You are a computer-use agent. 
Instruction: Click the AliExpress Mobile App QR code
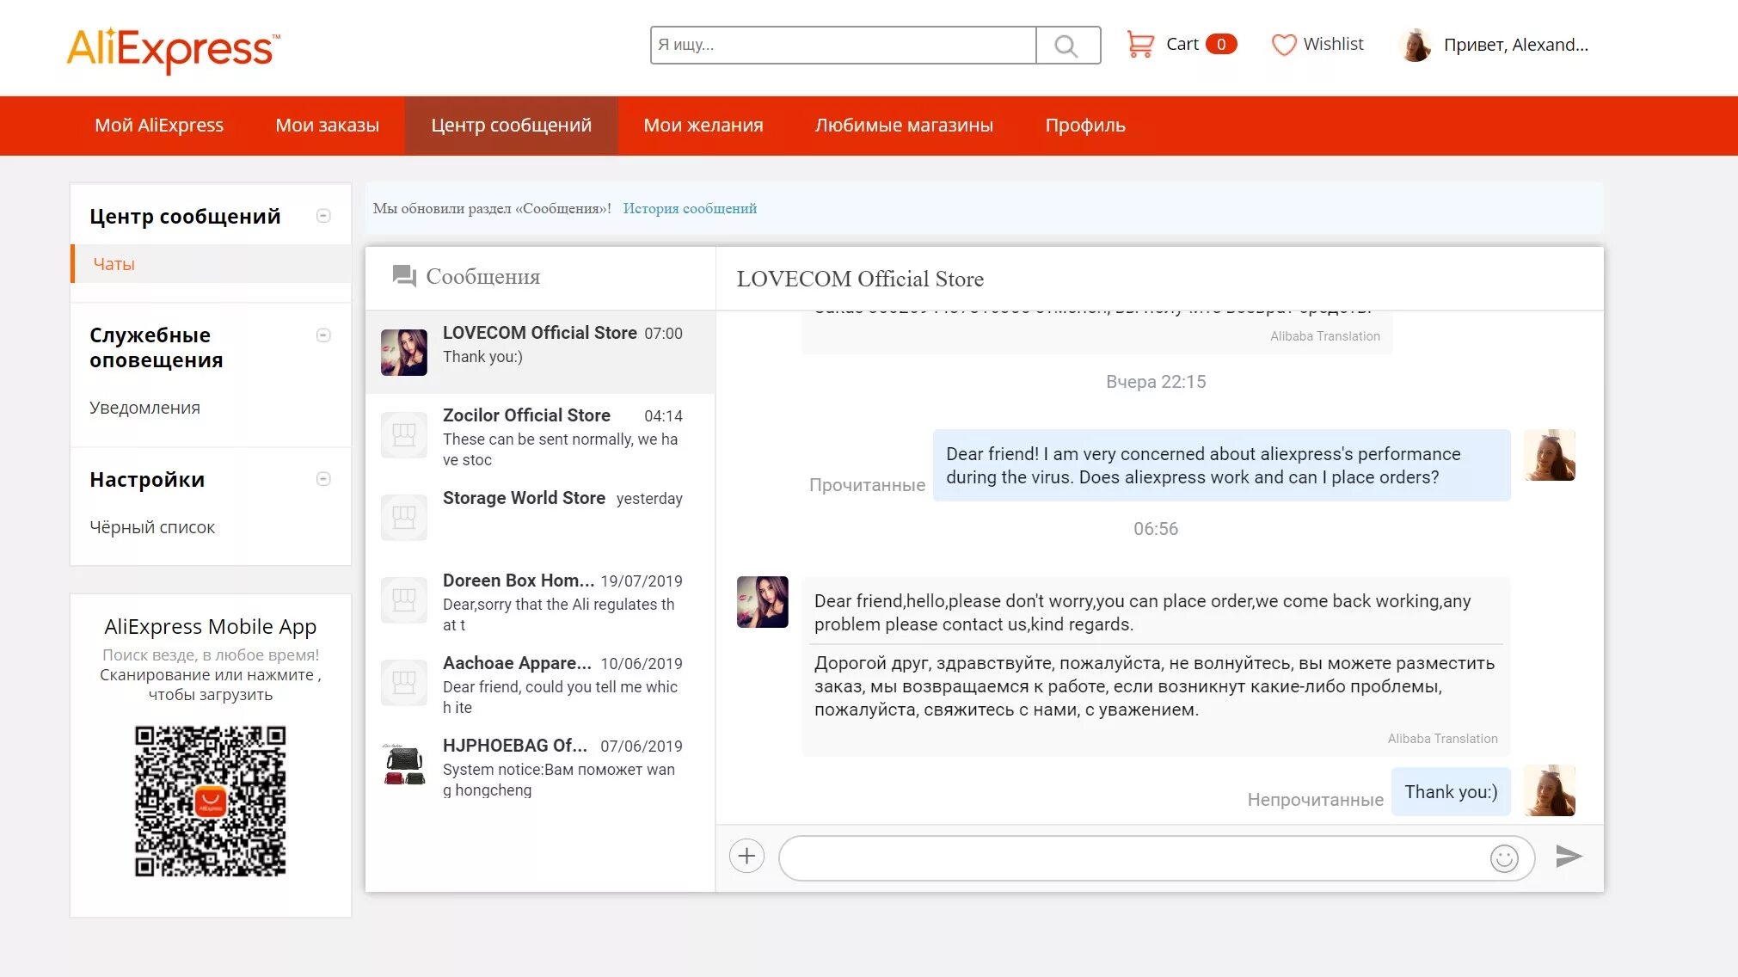(210, 802)
